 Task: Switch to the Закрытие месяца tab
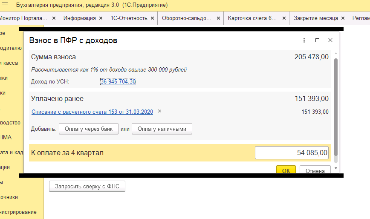pyautogui.click(x=315, y=18)
